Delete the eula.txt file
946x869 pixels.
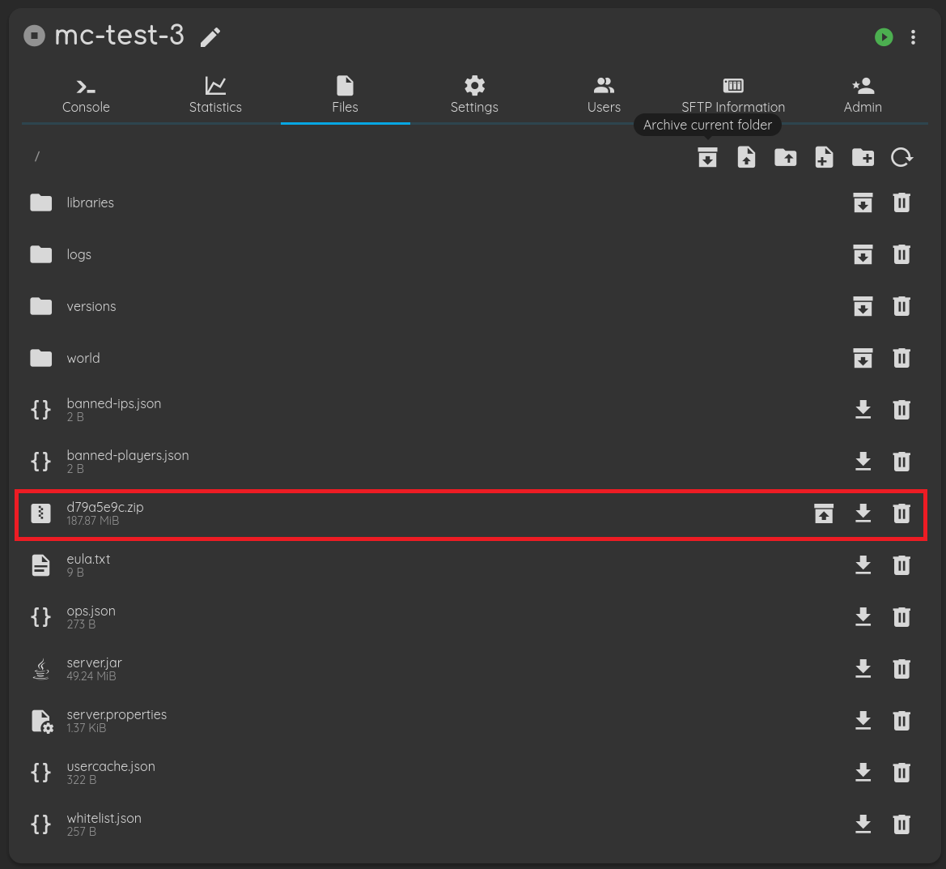pyautogui.click(x=901, y=565)
